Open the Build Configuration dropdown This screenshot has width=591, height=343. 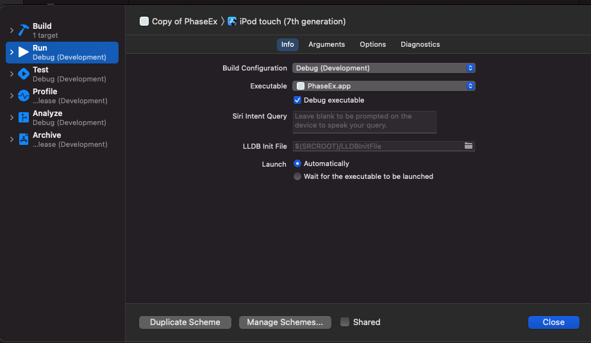tap(384, 68)
